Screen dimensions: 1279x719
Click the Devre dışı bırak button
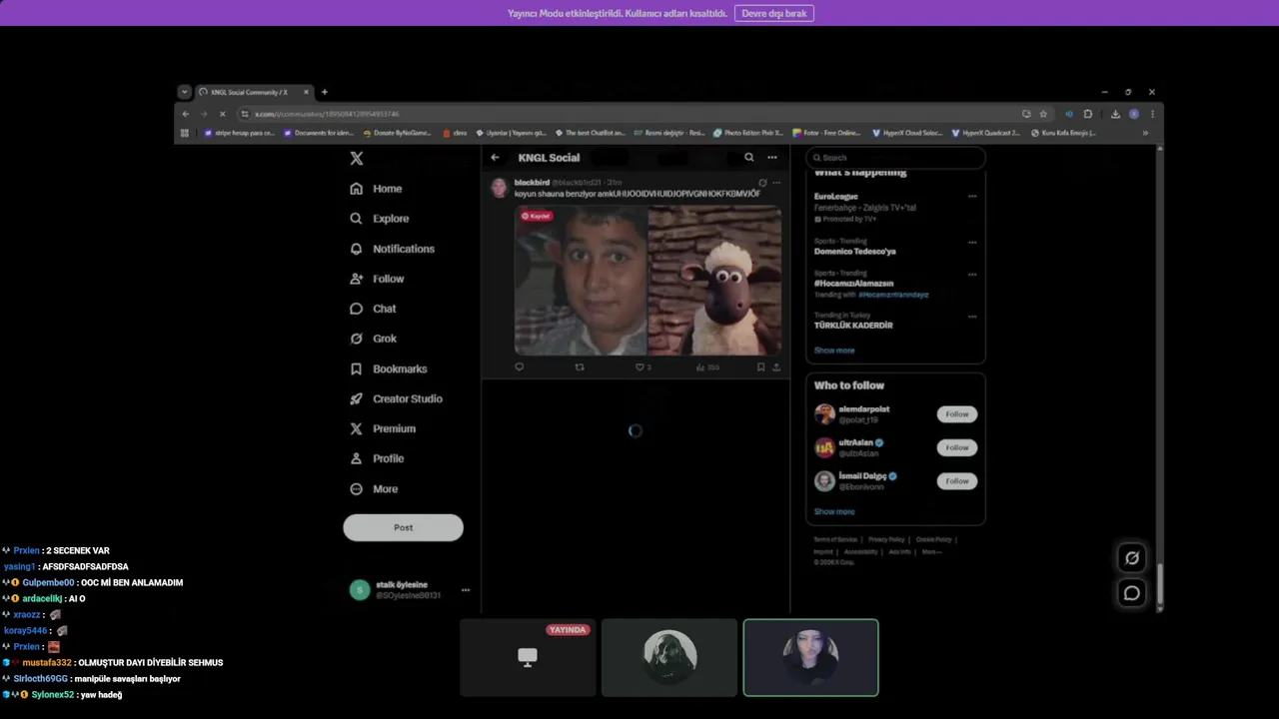[x=774, y=13]
